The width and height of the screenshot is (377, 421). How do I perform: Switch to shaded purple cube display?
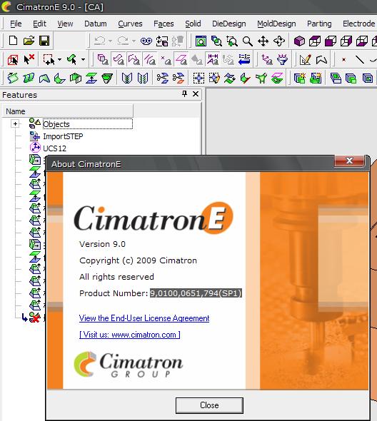click(x=299, y=41)
